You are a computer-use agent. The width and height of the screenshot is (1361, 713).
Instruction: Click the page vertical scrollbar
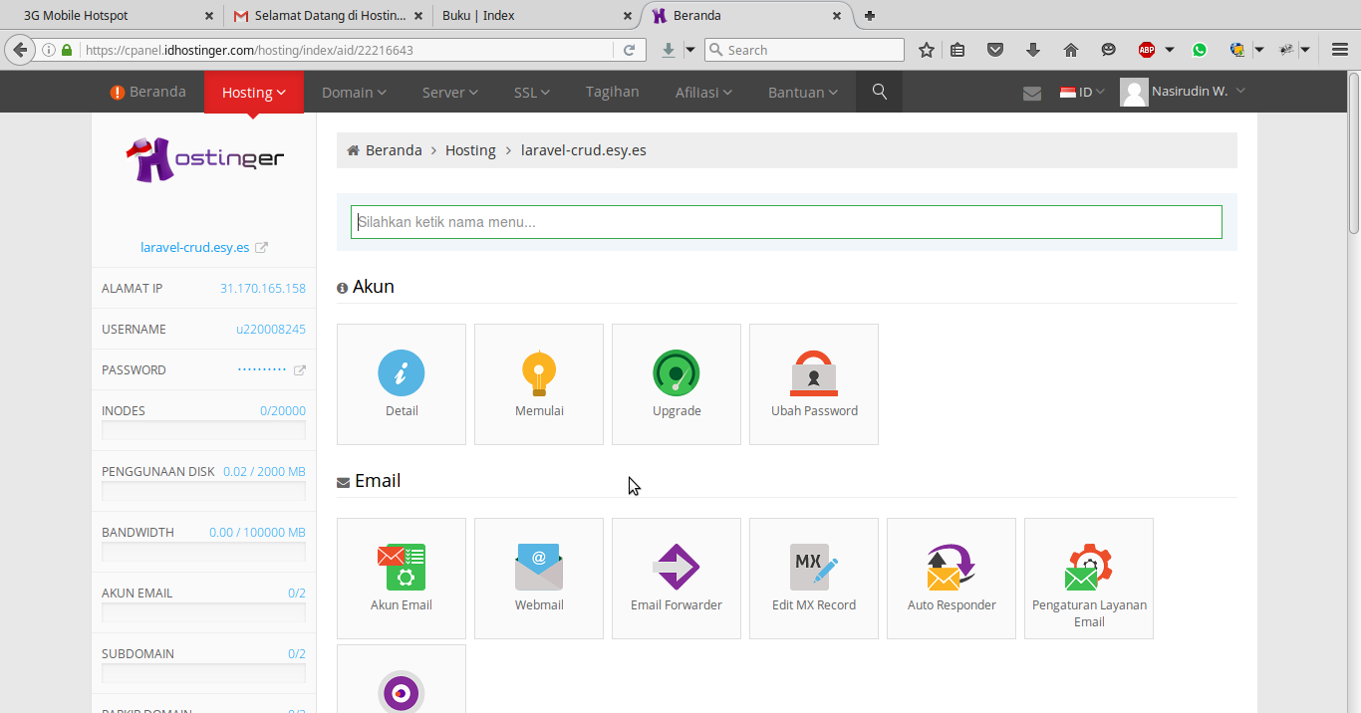click(1354, 152)
